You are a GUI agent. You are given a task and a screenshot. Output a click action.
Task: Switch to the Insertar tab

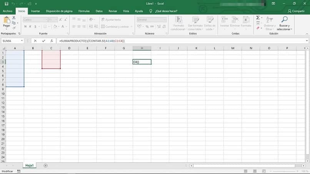tap(35, 11)
